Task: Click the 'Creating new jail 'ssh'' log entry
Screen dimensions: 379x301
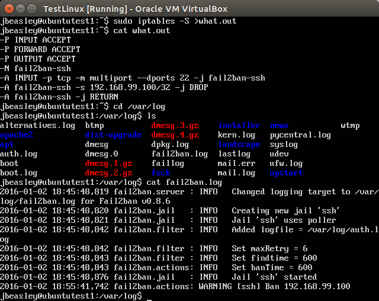Action: [x=170, y=210]
